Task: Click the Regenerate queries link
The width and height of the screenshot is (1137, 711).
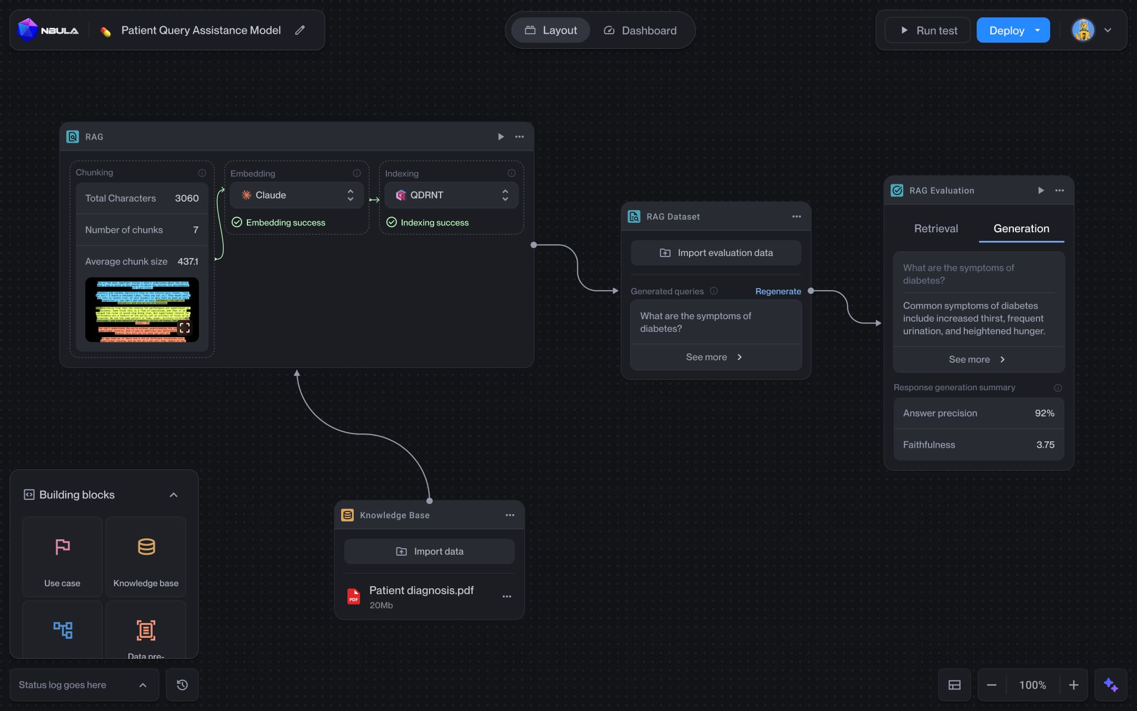Action: [778, 291]
